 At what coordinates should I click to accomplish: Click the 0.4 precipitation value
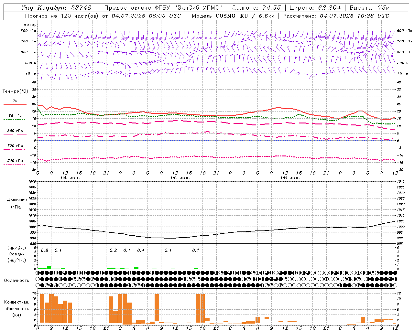141,251
